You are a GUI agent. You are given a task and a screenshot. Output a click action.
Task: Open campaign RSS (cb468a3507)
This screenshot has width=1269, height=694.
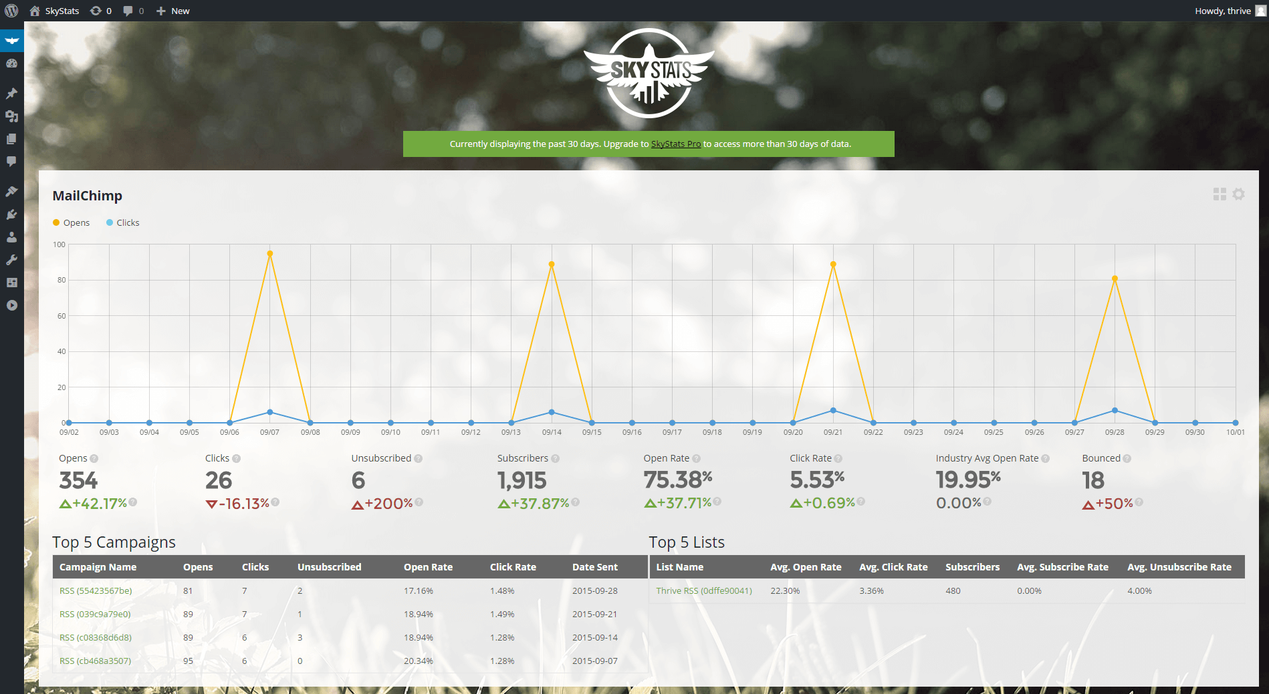point(95,661)
